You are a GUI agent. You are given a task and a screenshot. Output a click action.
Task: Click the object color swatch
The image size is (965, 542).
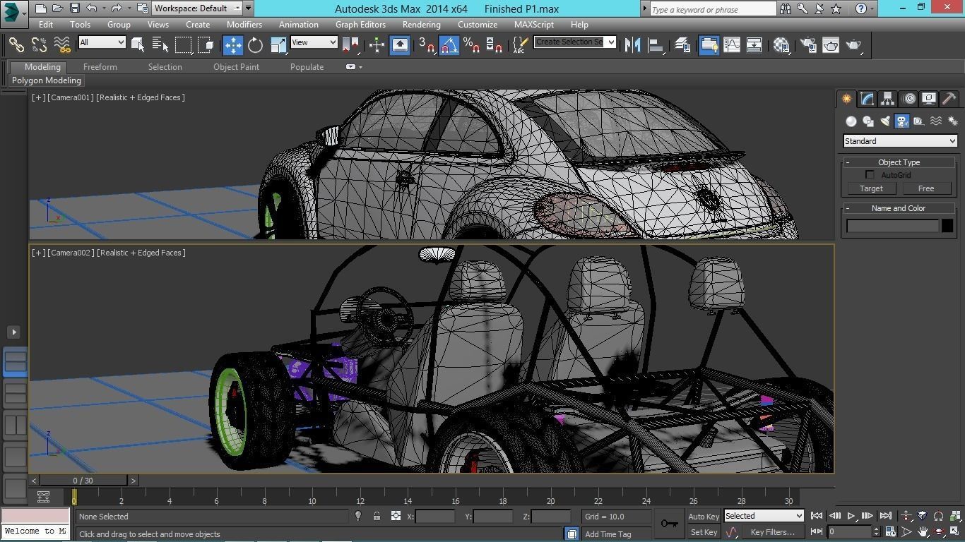947,225
